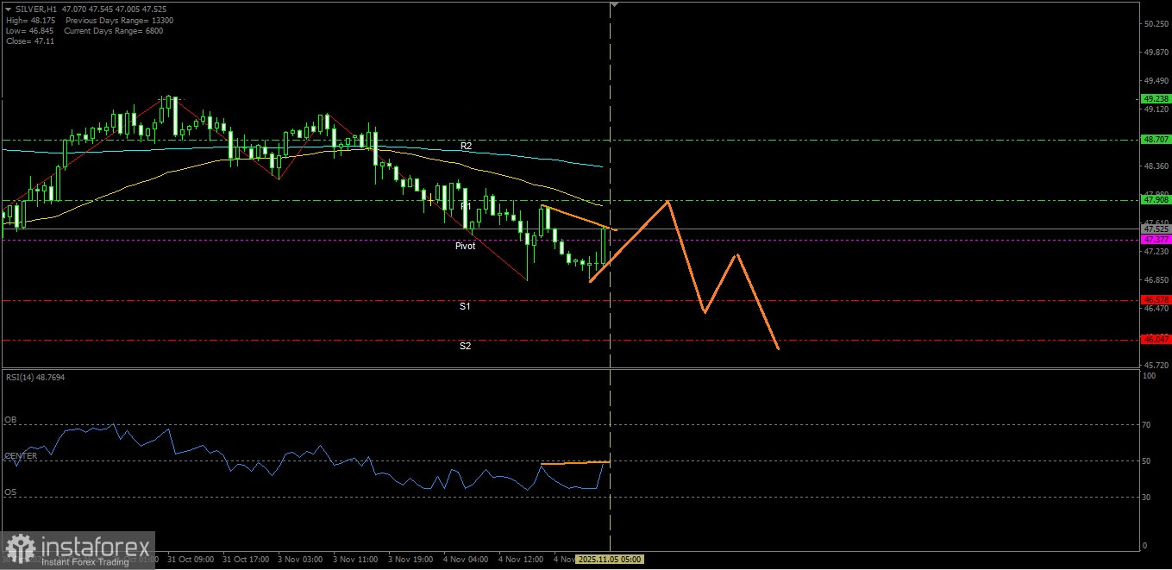The height and width of the screenshot is (570, 1172).
Task: Select the red 46.047 S2 price tag
Action: click(1155, 340)
